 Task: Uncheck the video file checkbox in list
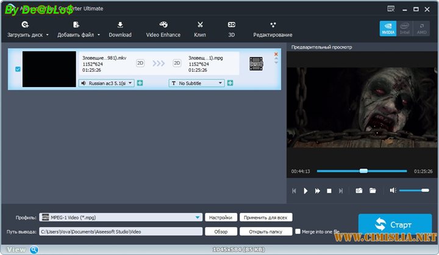(x=18, y=69)
